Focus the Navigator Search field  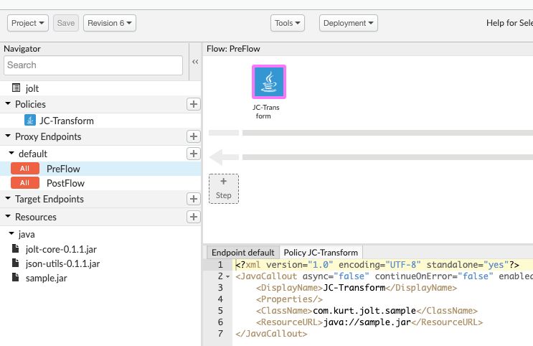(93, 65)
